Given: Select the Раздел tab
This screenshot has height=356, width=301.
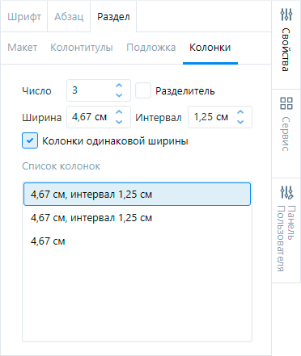Looking at the screenshot, I should pyautogui.click(x=113, y=17).
